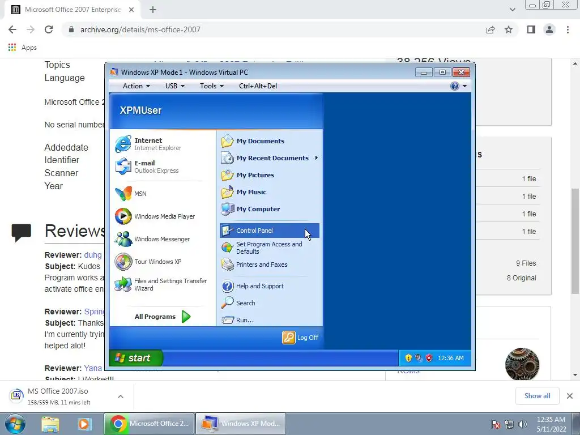This screenshot has height=435, width=580.
Task: Open Apps bookmarks shortcut
Action: (x=22, y=48)
